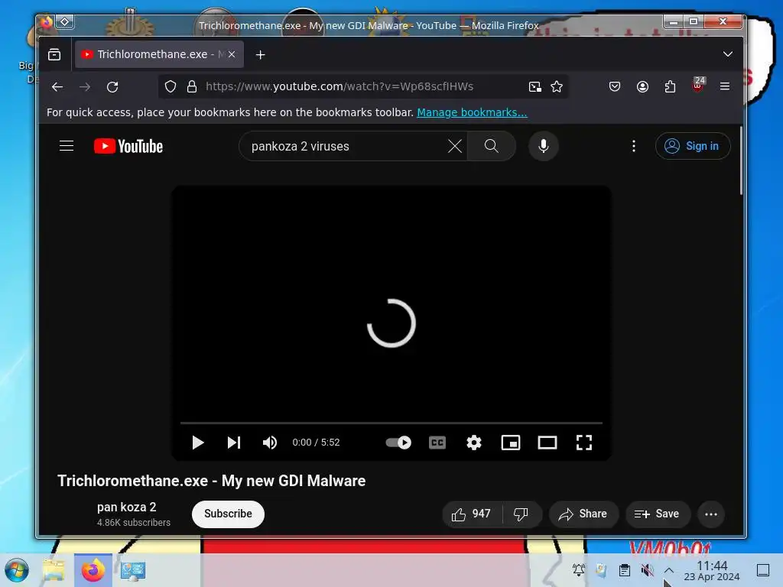Go back to the previous page
The height and width of the screenshot is (587, 783).
(x=57, y=87)
